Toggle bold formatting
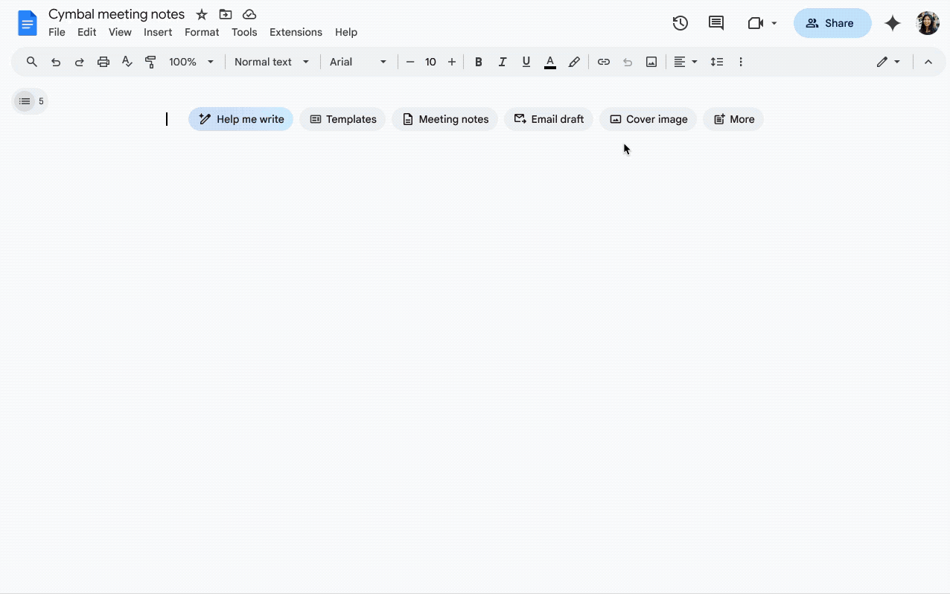950x594 pixels. click(479, 62)
